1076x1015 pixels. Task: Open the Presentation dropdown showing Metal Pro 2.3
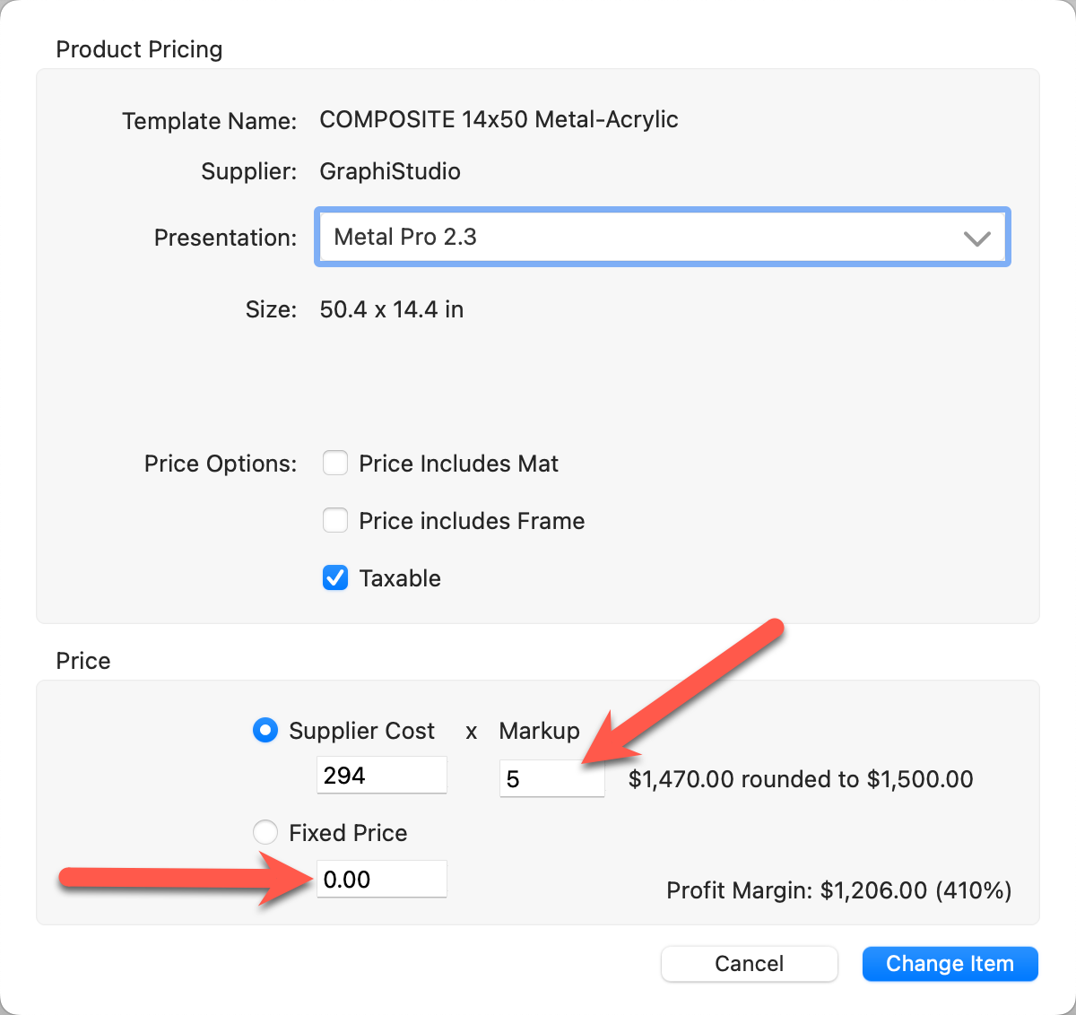tap(662, 238)
